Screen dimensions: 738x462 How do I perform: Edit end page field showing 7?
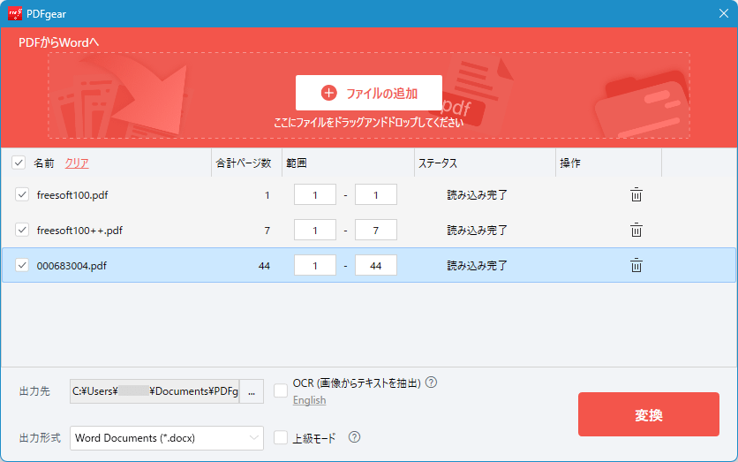tap(375, 230)
